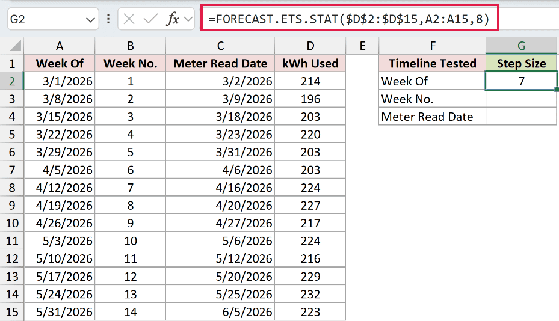This screenshot has width=559, height=321.
Task: Select row 15 header
Action: (x=12, y=312)
